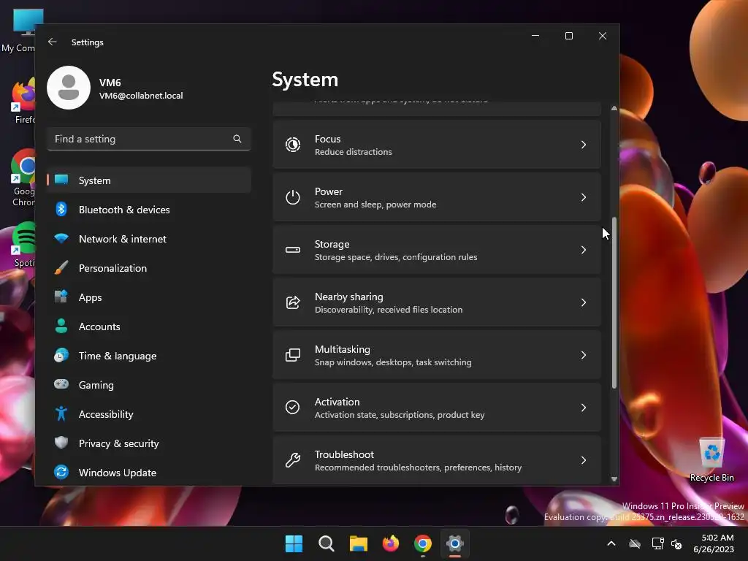Screen dimensions: 748x561
Task: Open File Explorer from taskbar
Action: point(358,543)
